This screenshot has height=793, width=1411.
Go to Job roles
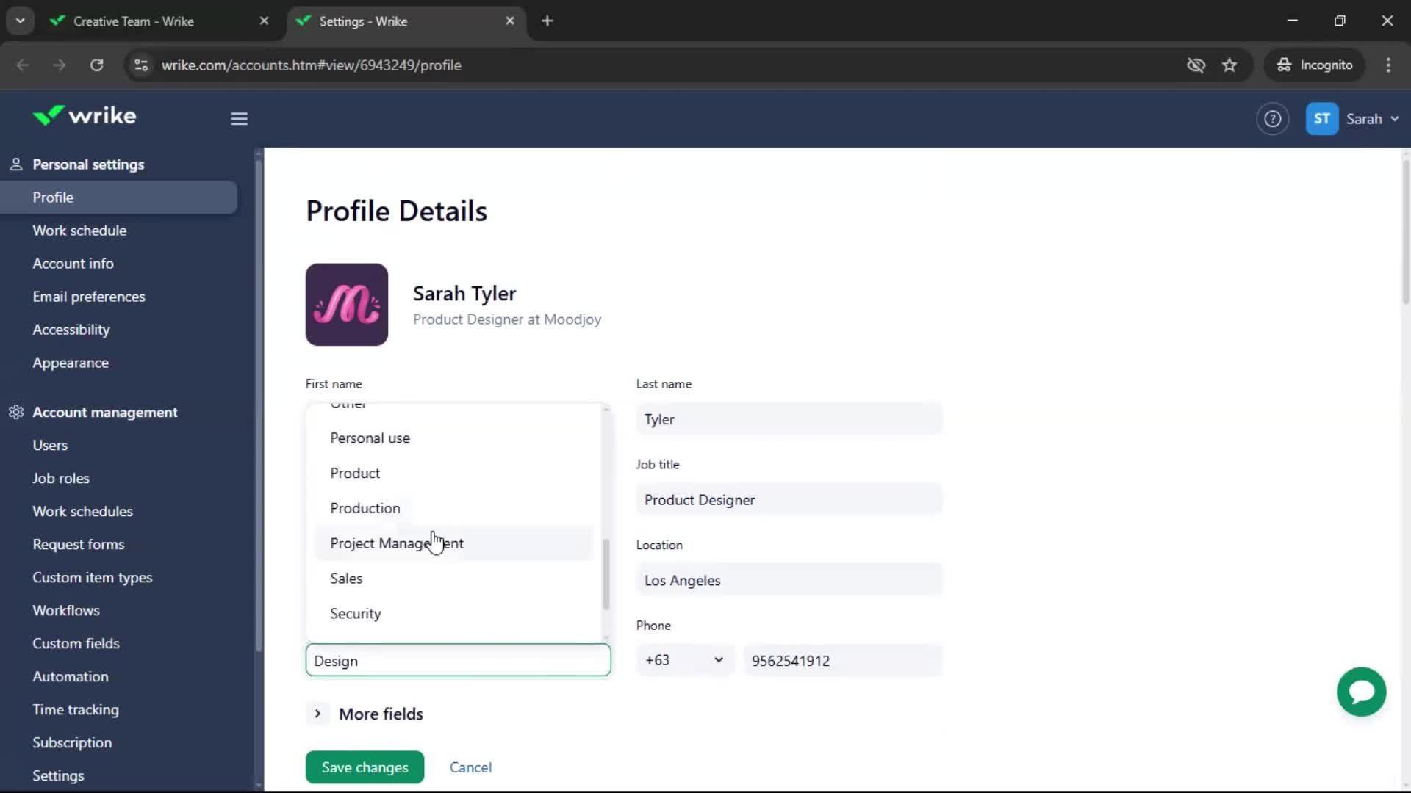[61, 478]
